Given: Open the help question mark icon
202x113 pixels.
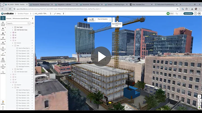Looking at the screenshot, I should pyautogui.click(x=196, y=13).
